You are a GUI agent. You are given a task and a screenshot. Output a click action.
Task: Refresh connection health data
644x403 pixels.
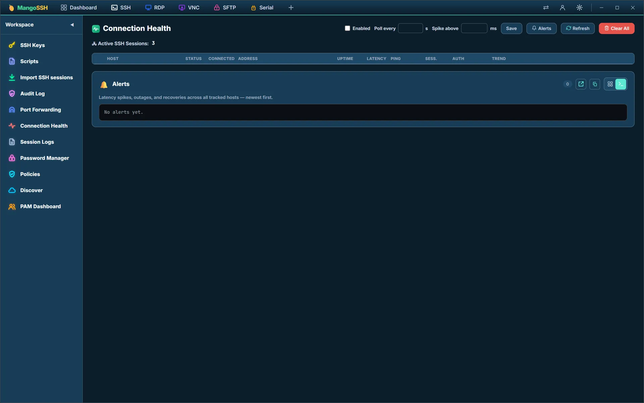tap(578, 28)
